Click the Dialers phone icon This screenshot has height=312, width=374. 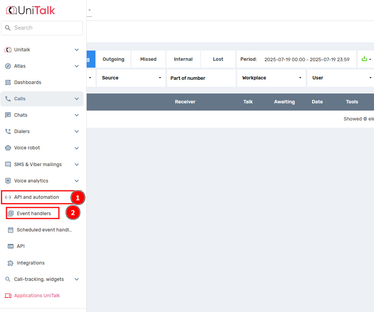(x=8, y=131)
